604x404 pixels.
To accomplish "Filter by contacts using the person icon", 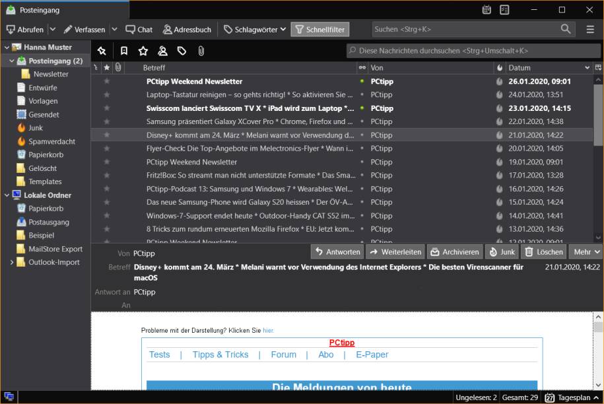I will (162, 51).
